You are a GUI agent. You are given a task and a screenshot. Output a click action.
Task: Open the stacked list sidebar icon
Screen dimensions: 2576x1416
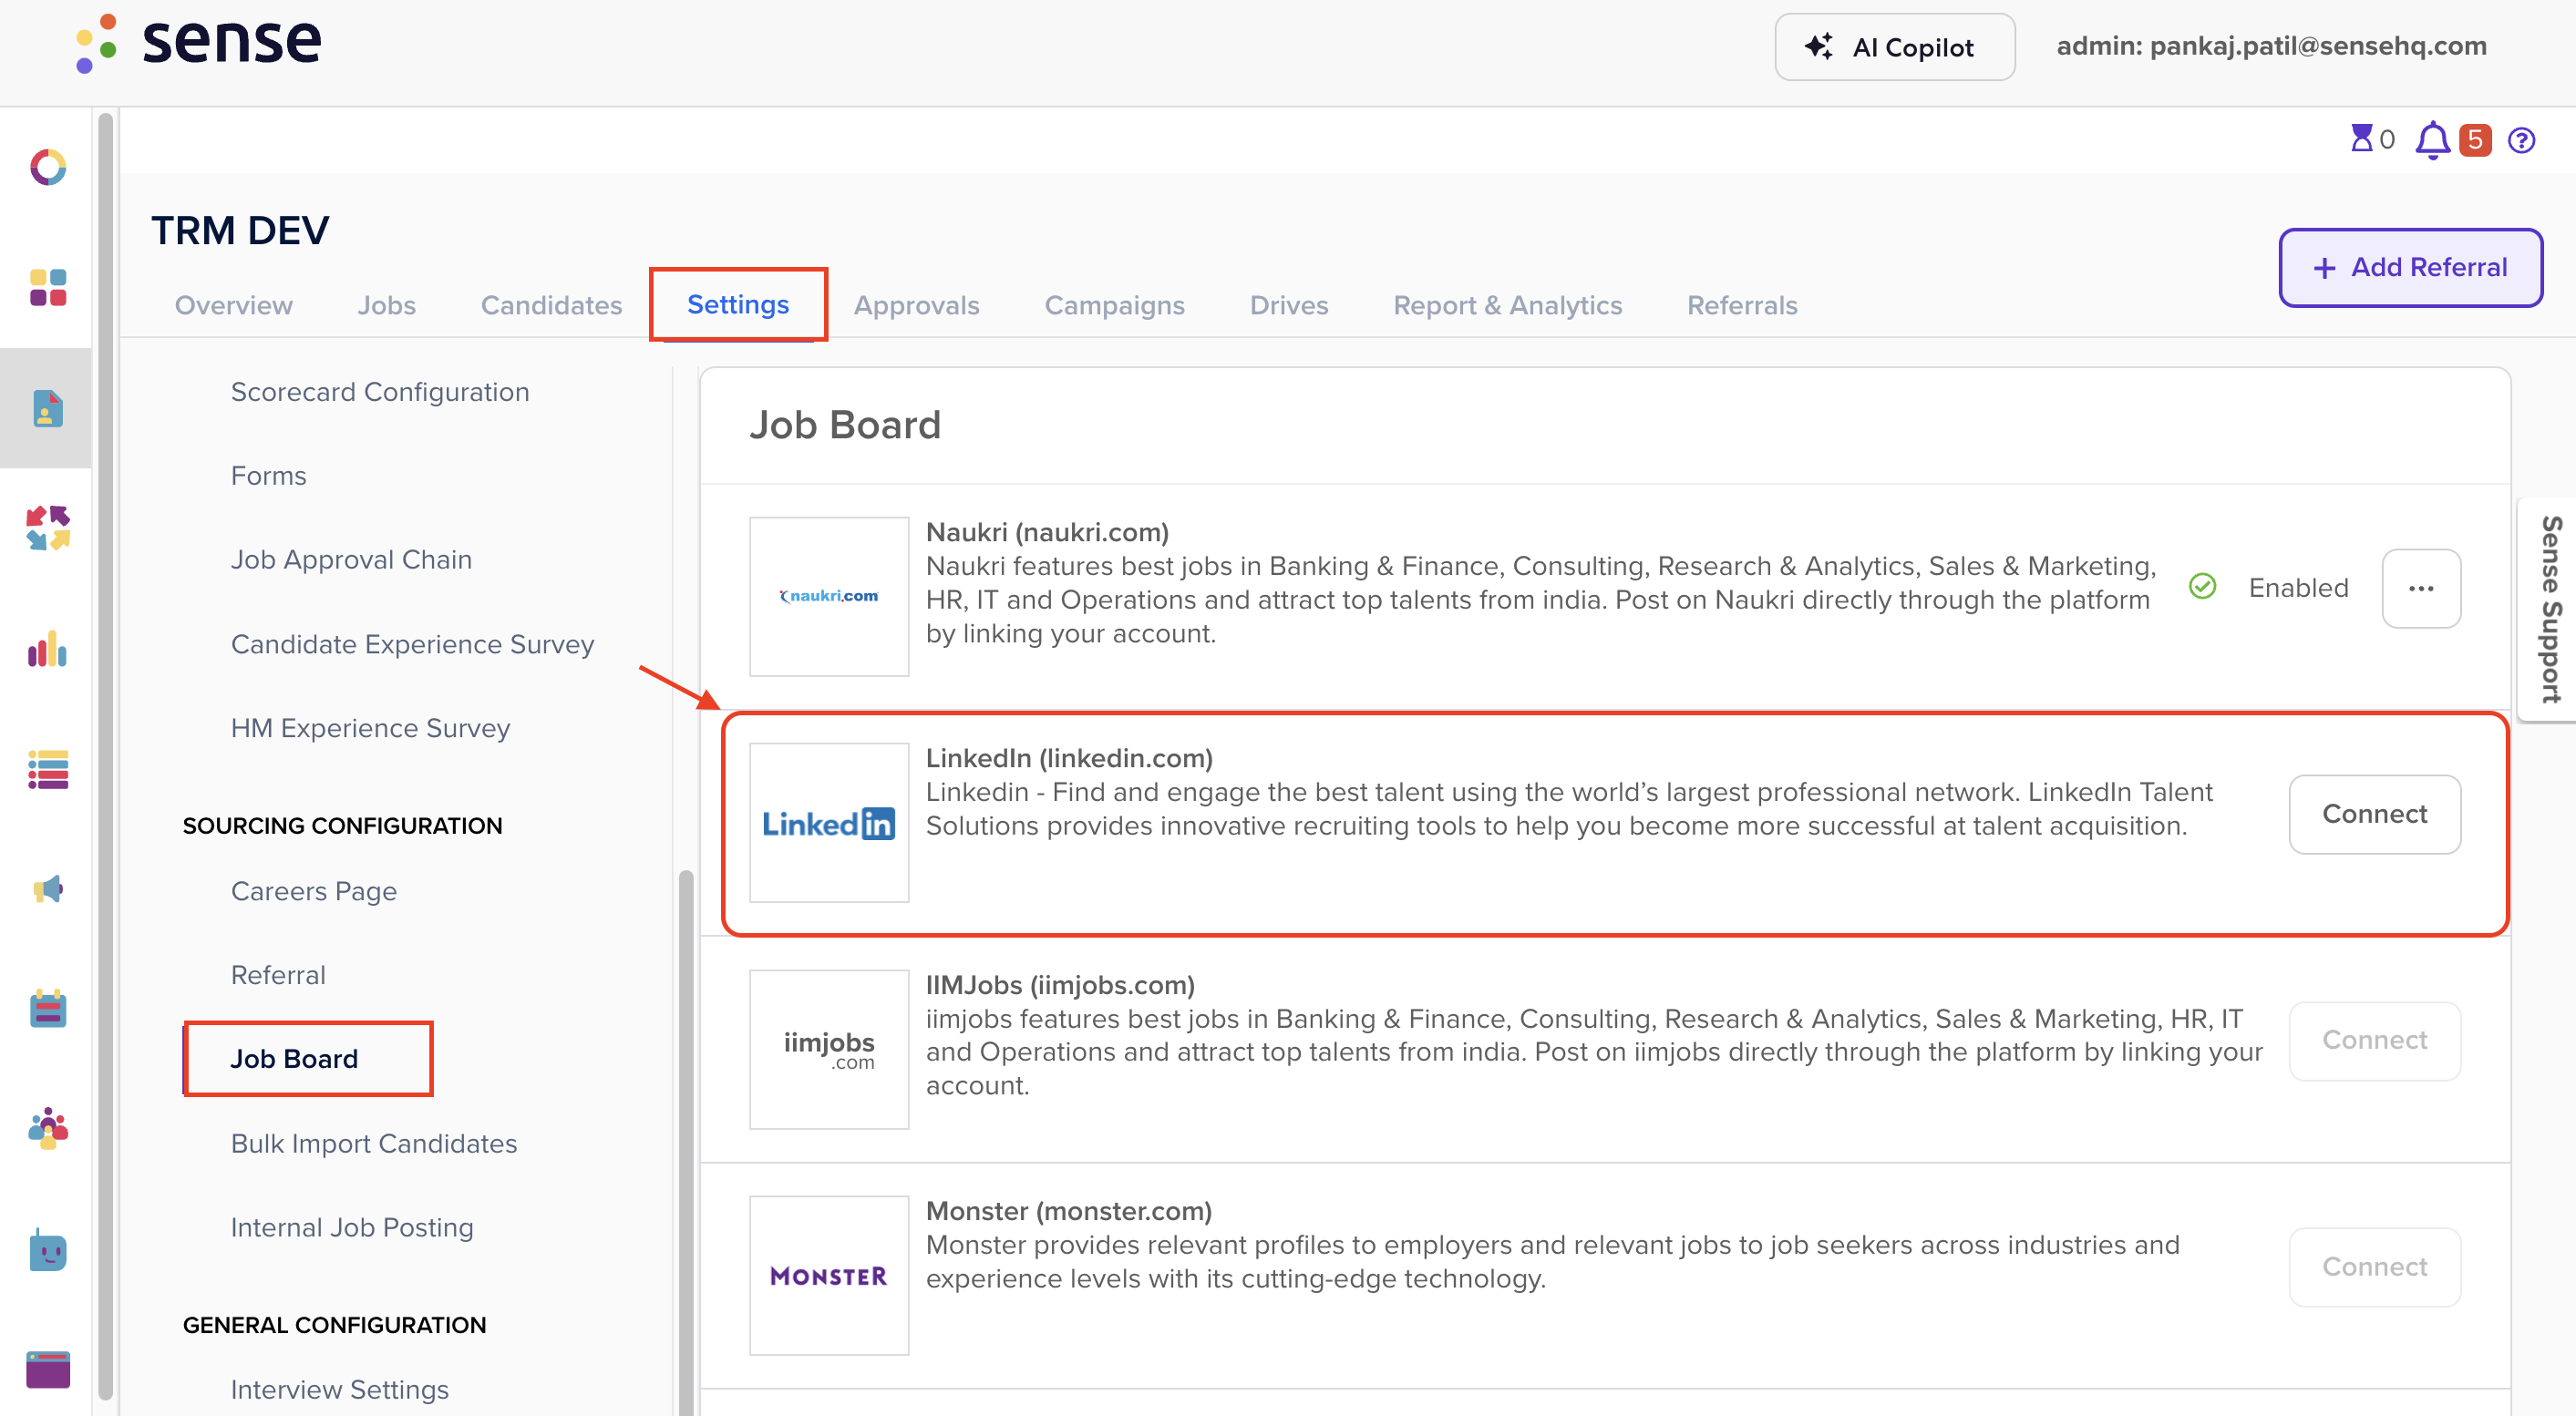(x=48, y=769)
